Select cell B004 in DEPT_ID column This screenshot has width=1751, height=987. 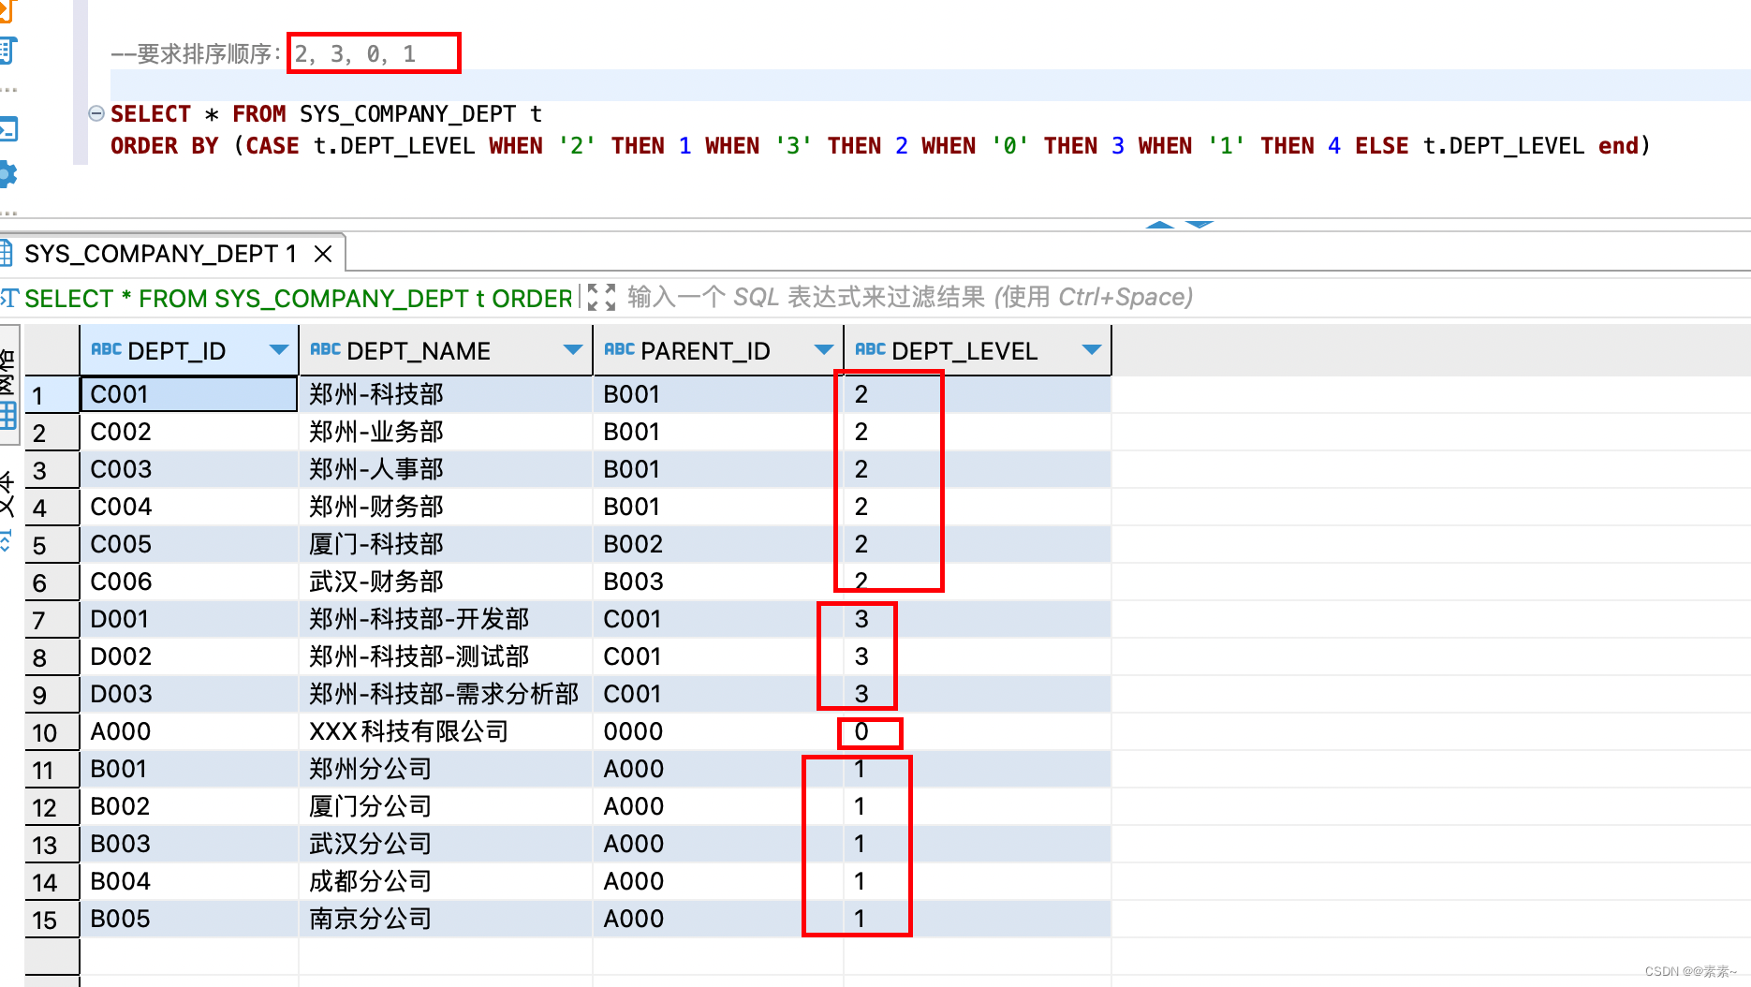point(189,881)
